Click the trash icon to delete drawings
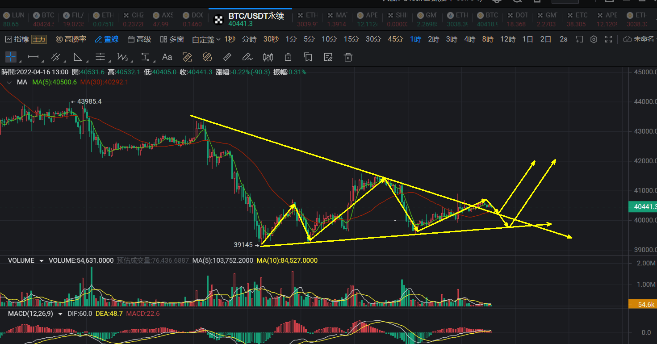Image resolution: width=657 pixels, height=344 pixels. click(x=348, y=57)
